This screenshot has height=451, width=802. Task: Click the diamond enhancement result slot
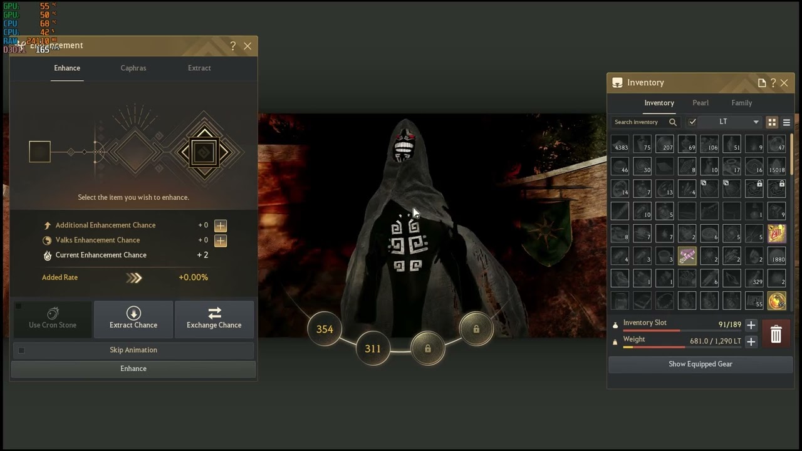204,152
